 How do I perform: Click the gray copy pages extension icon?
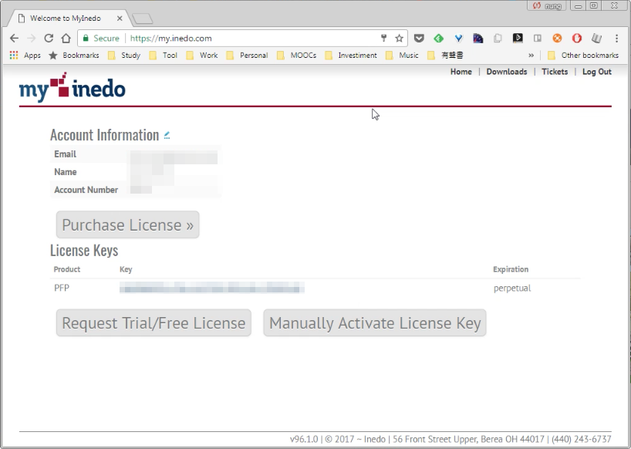point(498,39)
